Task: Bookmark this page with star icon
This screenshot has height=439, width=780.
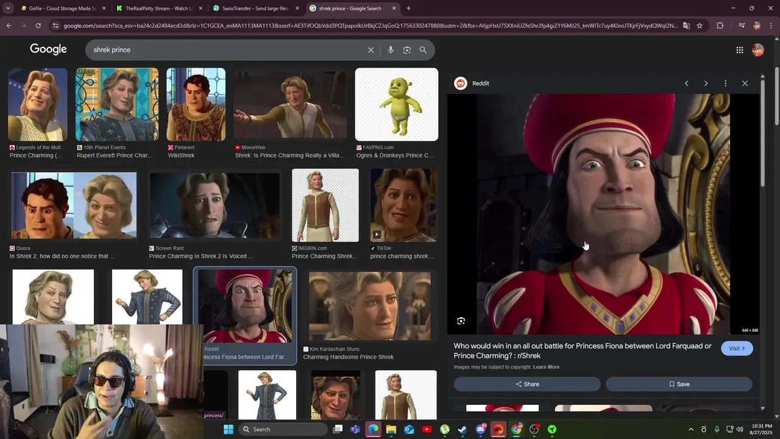Action: 700,26
